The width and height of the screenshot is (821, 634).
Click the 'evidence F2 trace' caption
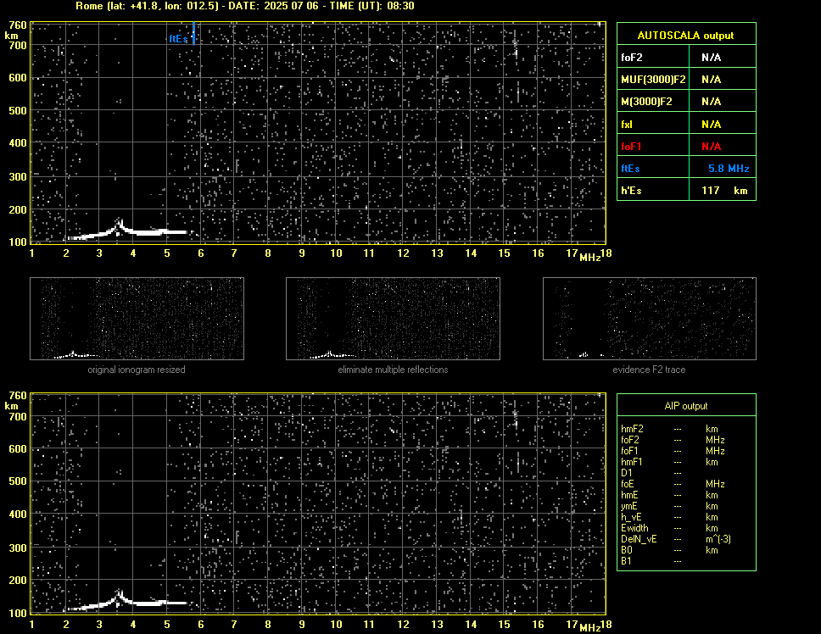(x=649, y=370)
